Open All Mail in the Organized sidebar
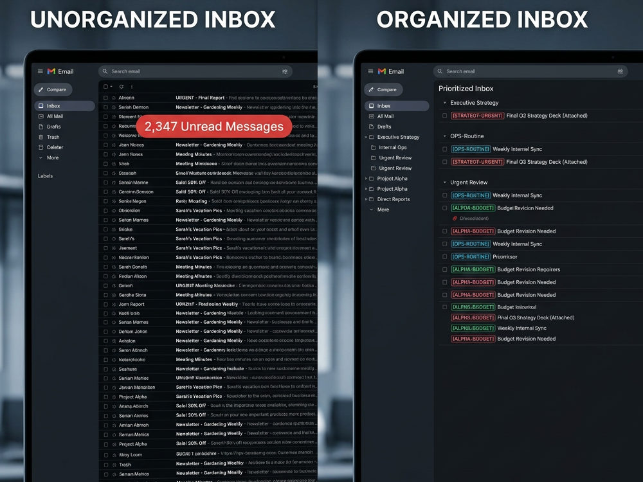643x482 pixels. point(385,116)
